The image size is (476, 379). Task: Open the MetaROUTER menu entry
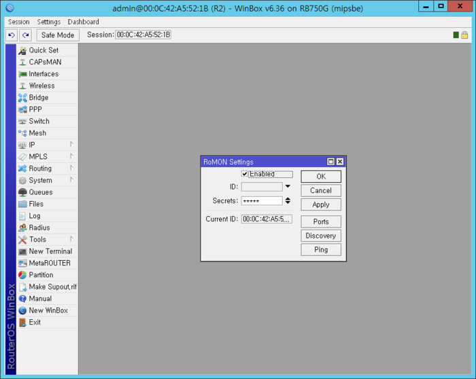[x=47, y=263]
